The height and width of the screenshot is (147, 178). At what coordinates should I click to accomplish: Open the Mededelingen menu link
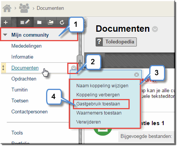[x=26, y=46]
